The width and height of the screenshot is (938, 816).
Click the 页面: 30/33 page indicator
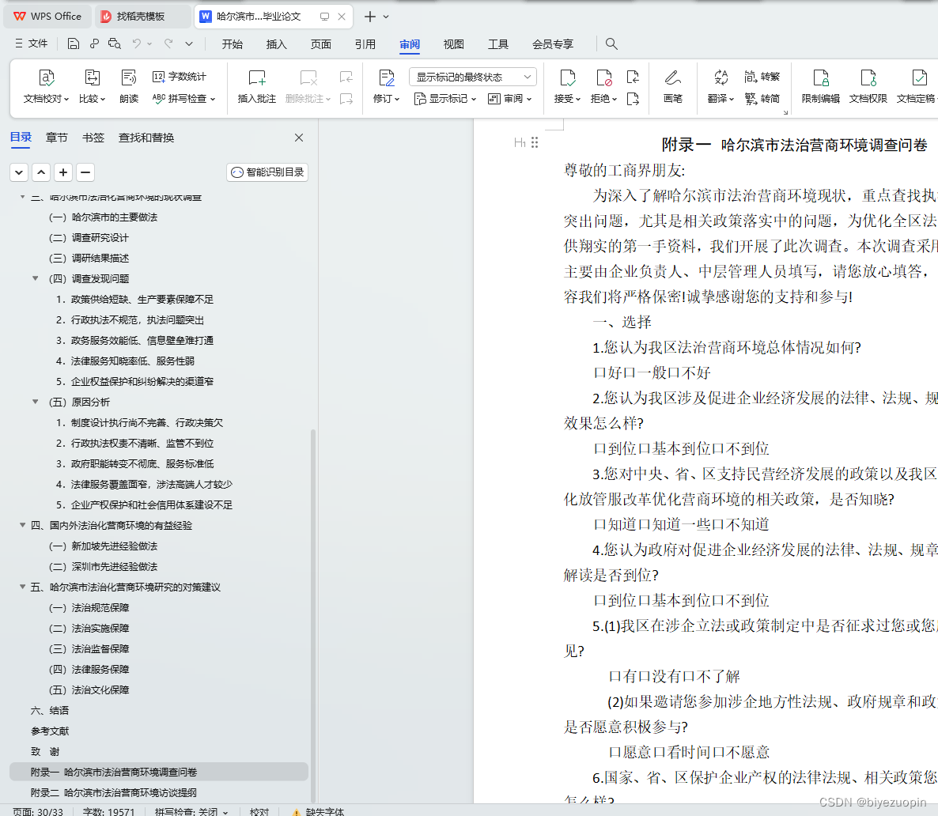(38, 811)
